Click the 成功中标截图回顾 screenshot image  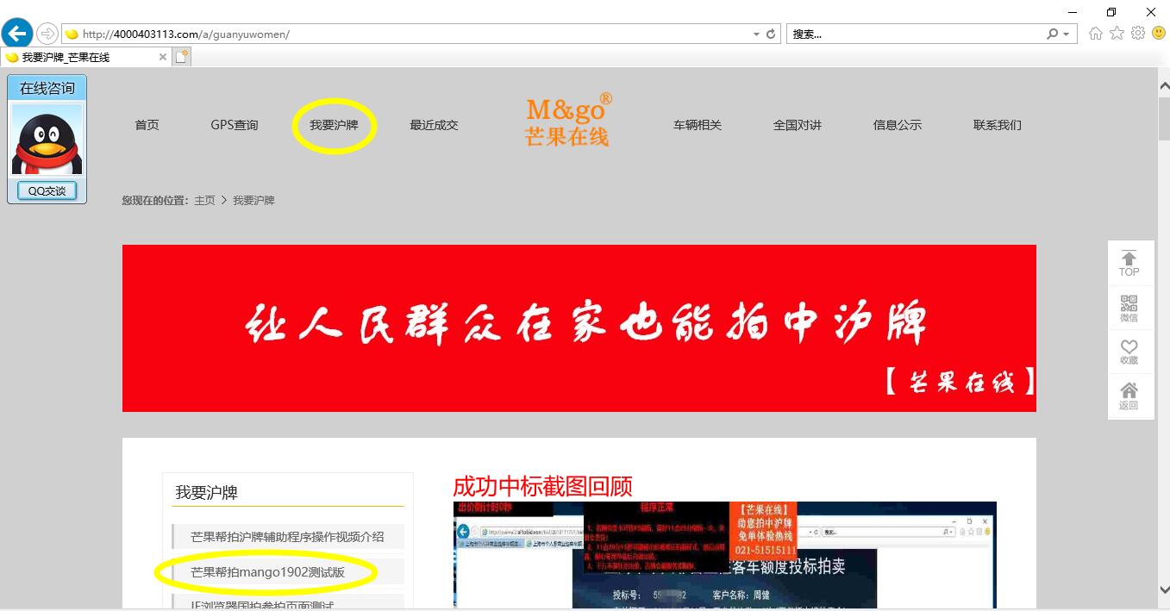click(x=725, y=555)
